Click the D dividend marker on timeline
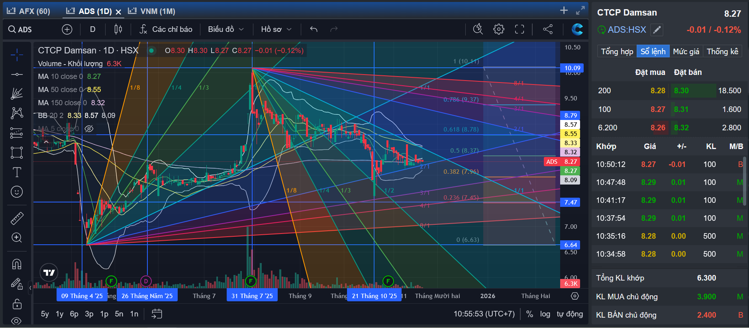This screenshot has height=328, width=749. (x=146, y=281)
